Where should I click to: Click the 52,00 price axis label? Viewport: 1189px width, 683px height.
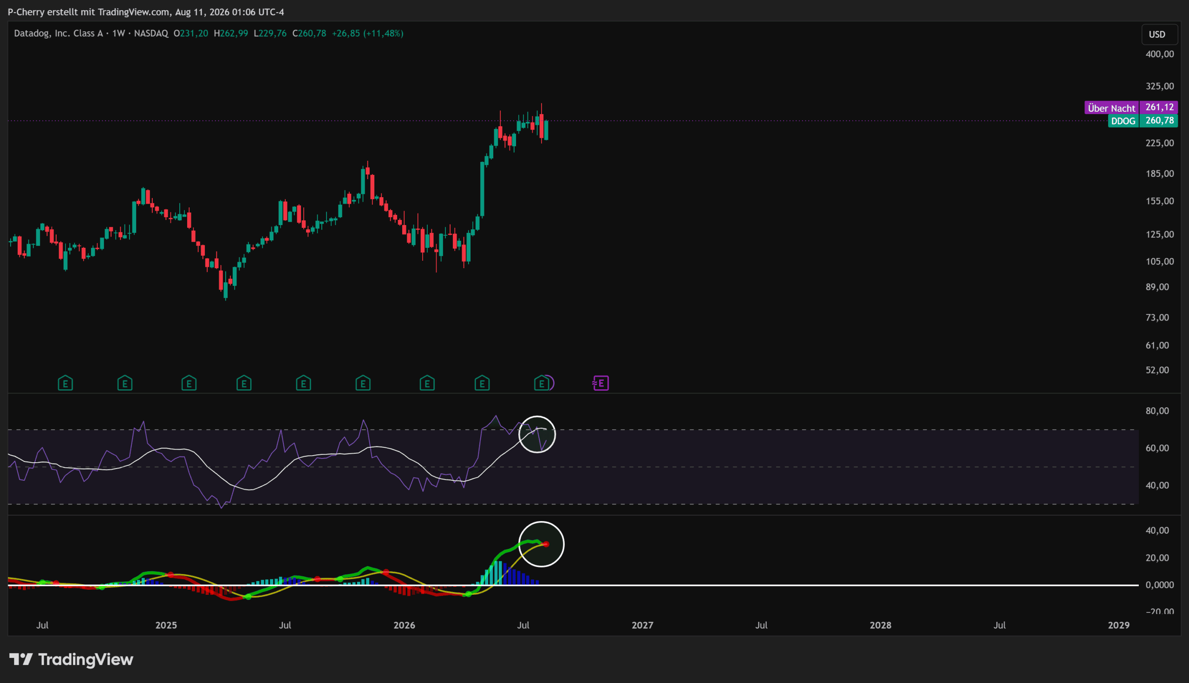tap(1157, 370)
